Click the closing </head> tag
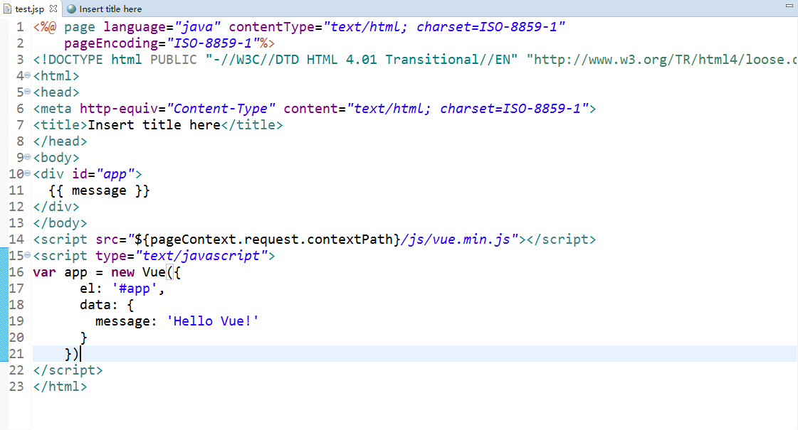The image size is (798, 430). click(x=60, y=141)
